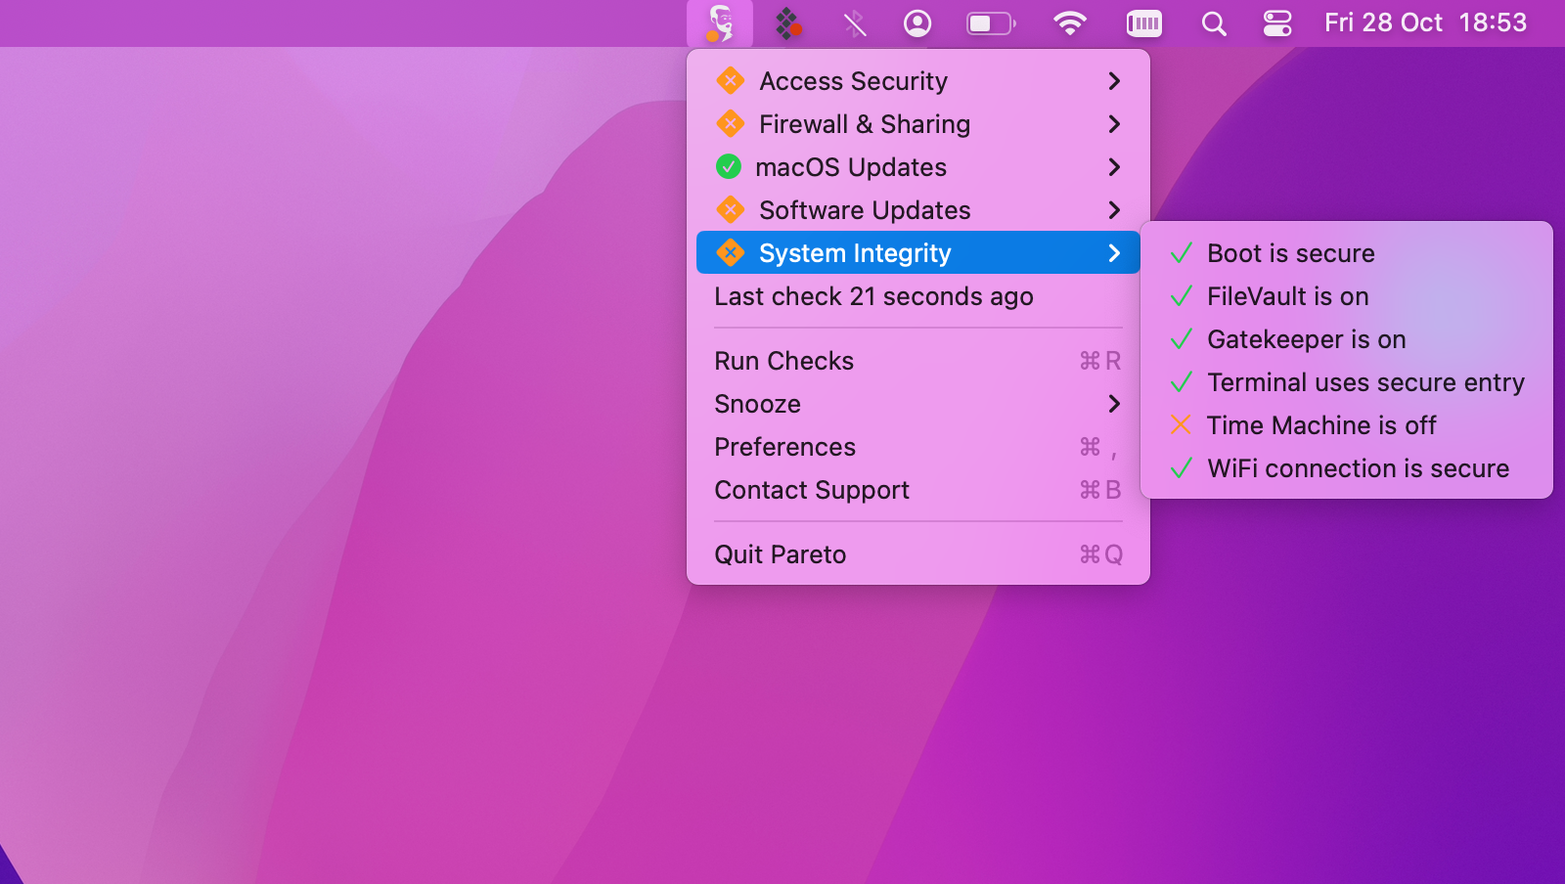This screenshot has width=1565, height=884.
Task: Open the Software Updates submenu
Action: 918,210
